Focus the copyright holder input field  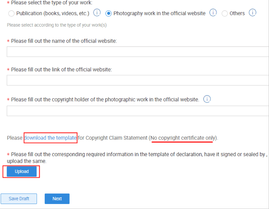point(138,111)
